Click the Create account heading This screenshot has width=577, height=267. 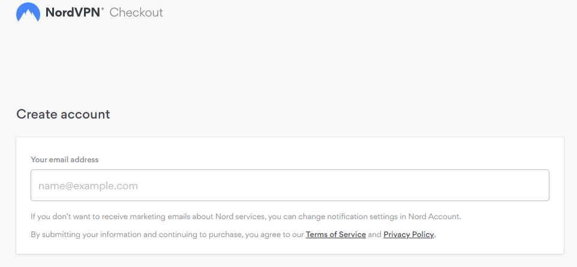[x=64, y=114]
